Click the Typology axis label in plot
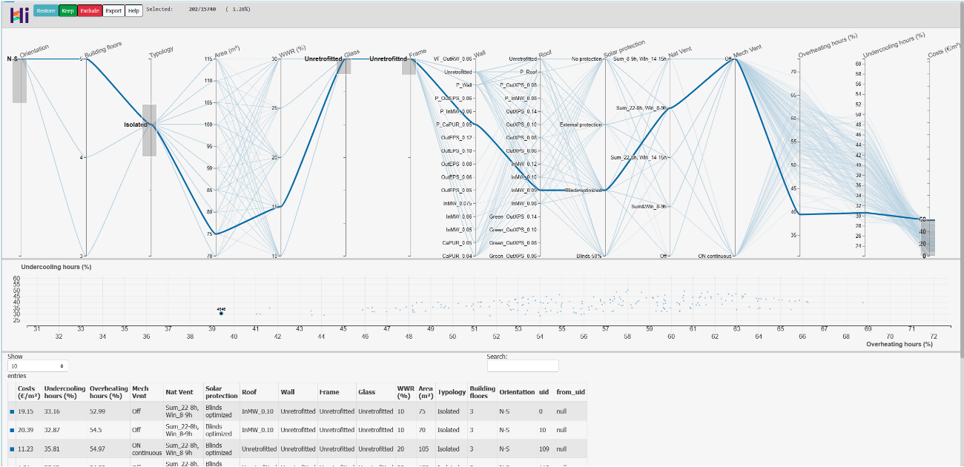The width and height of the screenshot is (964, 467). (x=162, y=51)
